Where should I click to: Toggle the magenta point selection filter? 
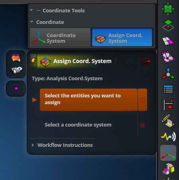(x=16, y=89)
